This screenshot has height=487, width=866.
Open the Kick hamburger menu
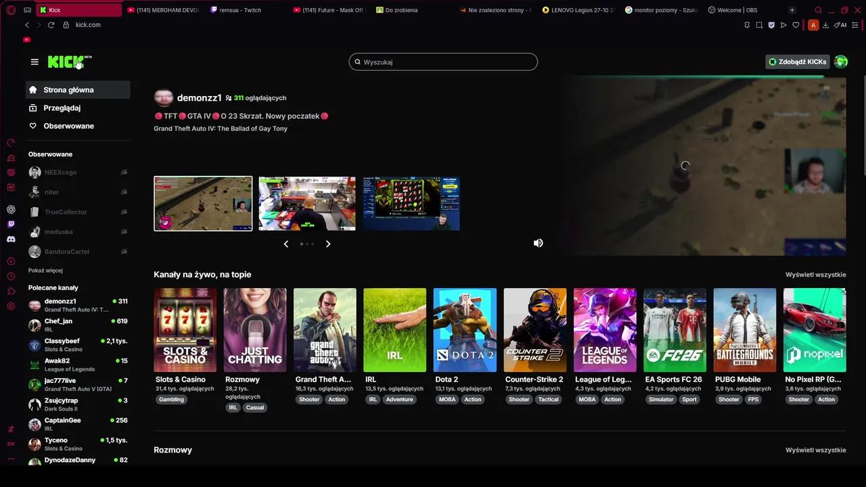(35, 62)
